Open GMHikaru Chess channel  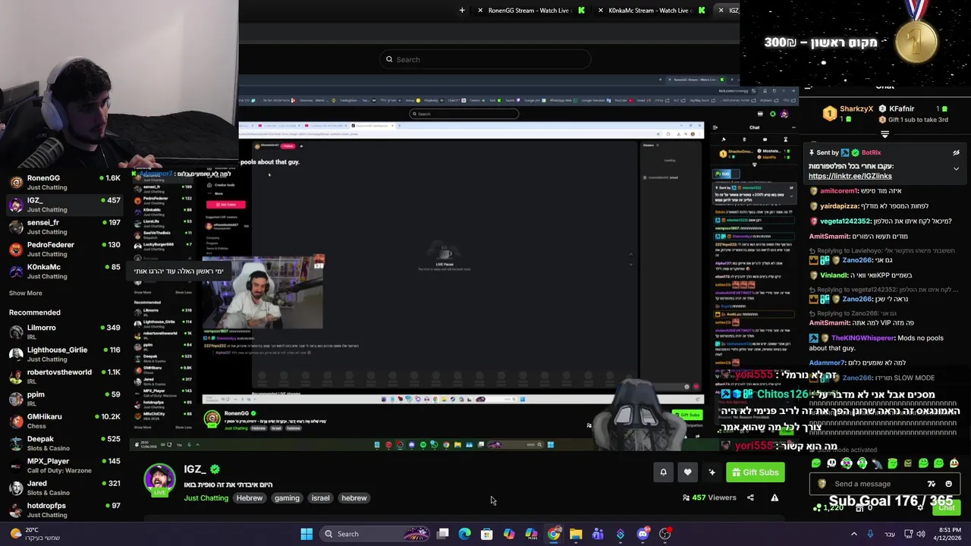(64, 421)
